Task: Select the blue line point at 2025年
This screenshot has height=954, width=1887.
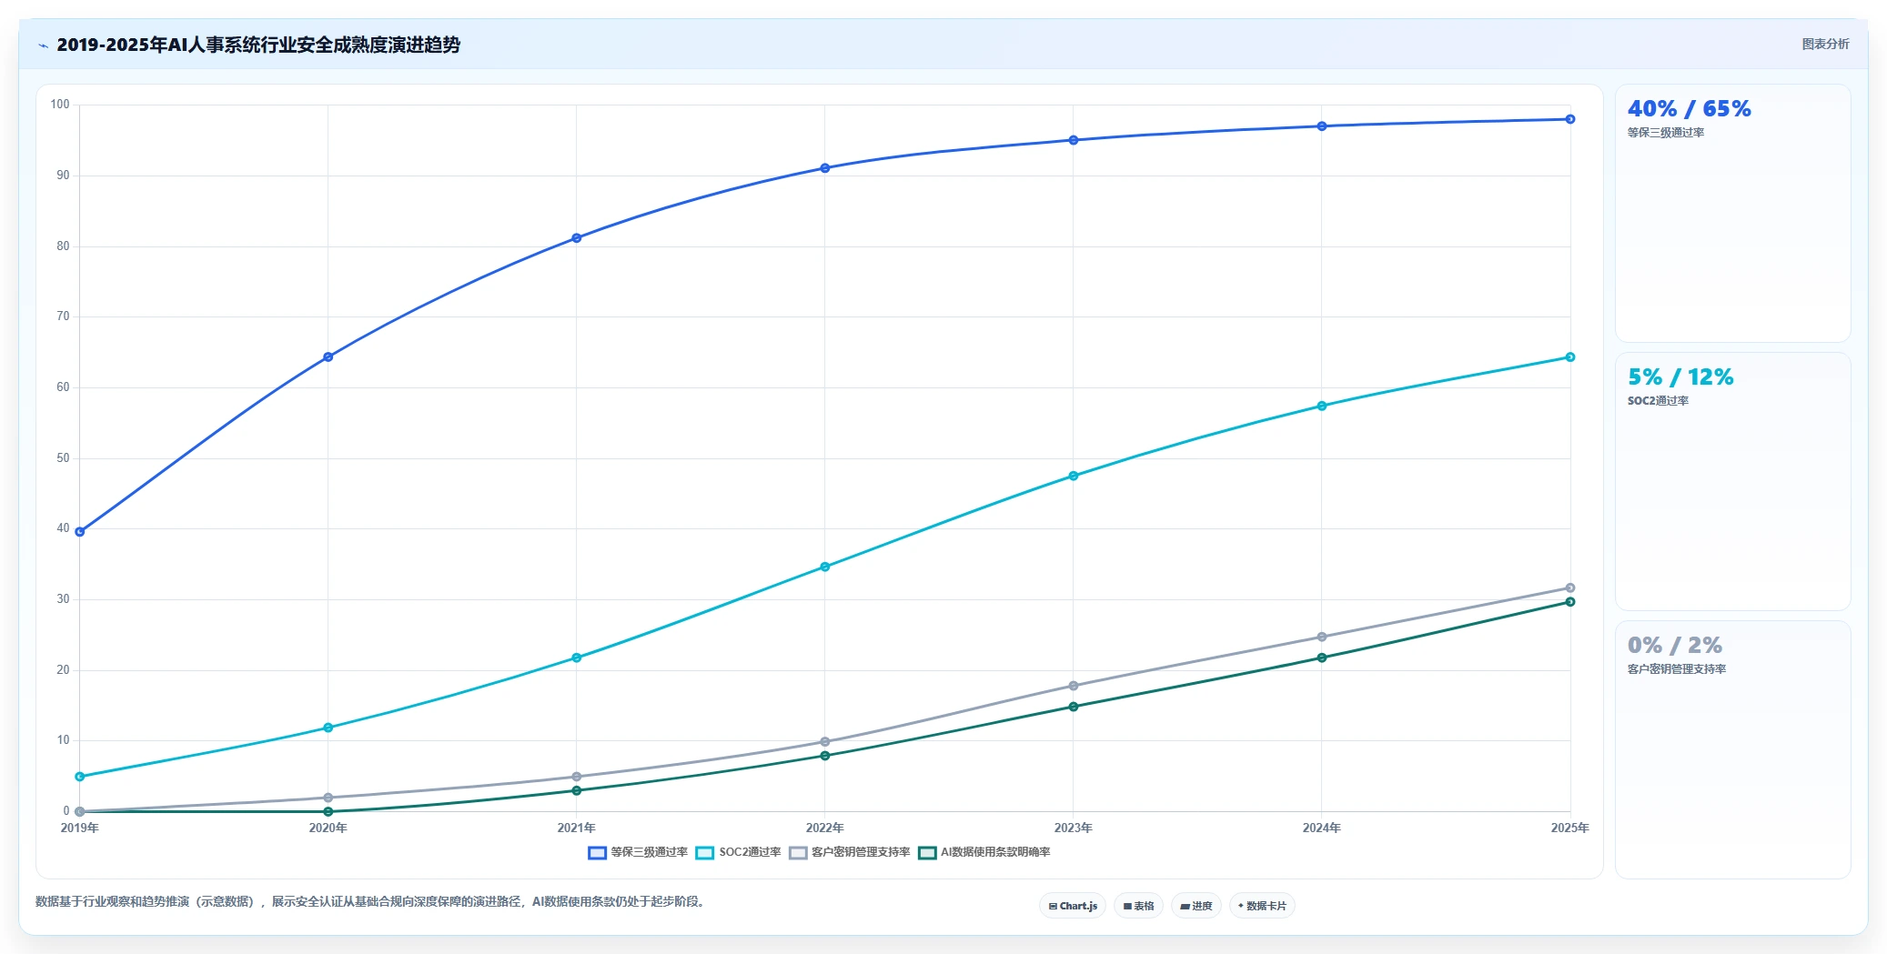Action: pyautogui.click(x=1570, y=119)
